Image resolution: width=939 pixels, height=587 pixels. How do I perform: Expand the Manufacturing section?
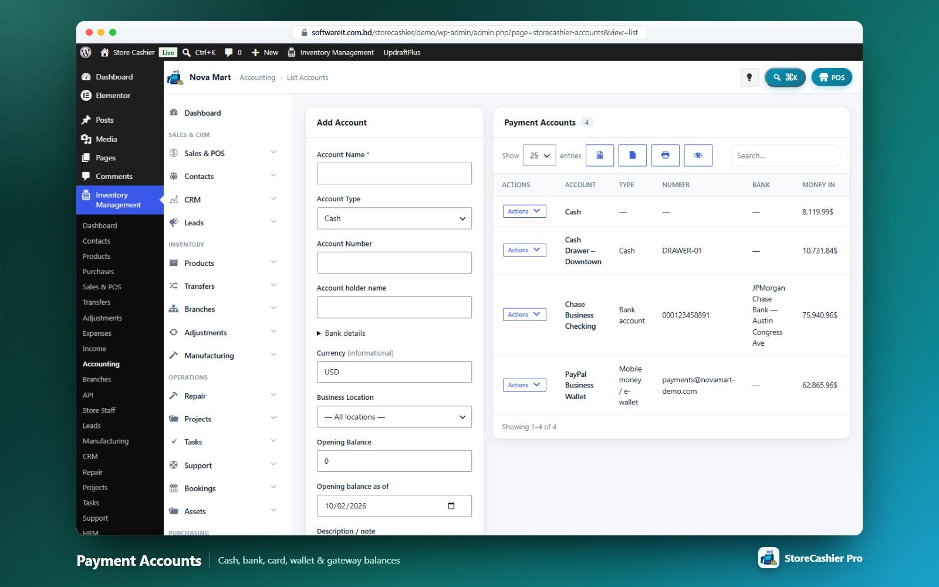(x=223, y=355)
